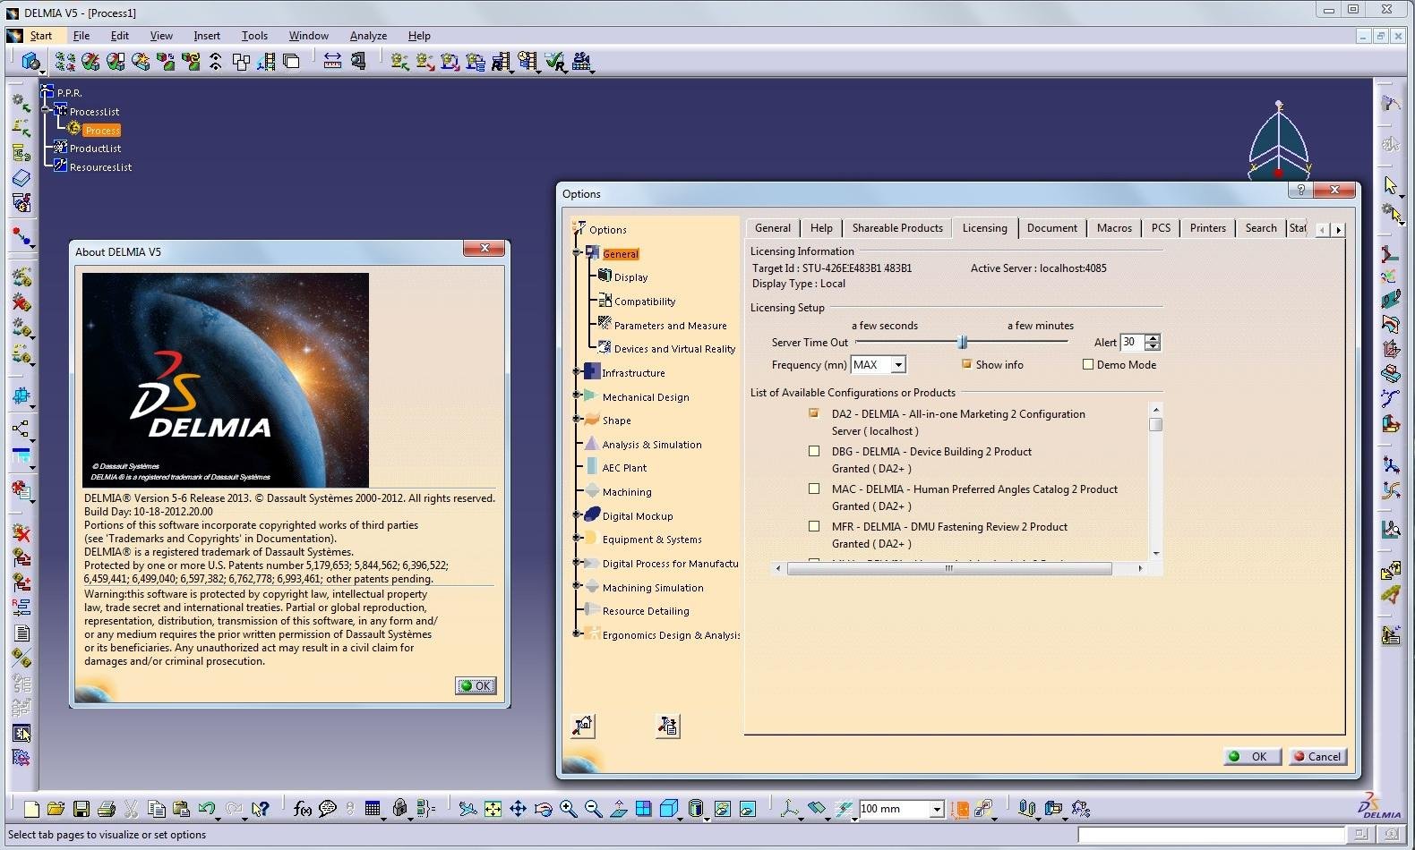1415x850 pixels.
Task: Expand the Infrastructure node
Action: (x=578, y=372)
